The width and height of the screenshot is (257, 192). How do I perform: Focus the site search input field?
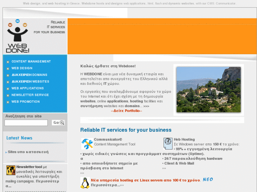(x=26, y=123)
